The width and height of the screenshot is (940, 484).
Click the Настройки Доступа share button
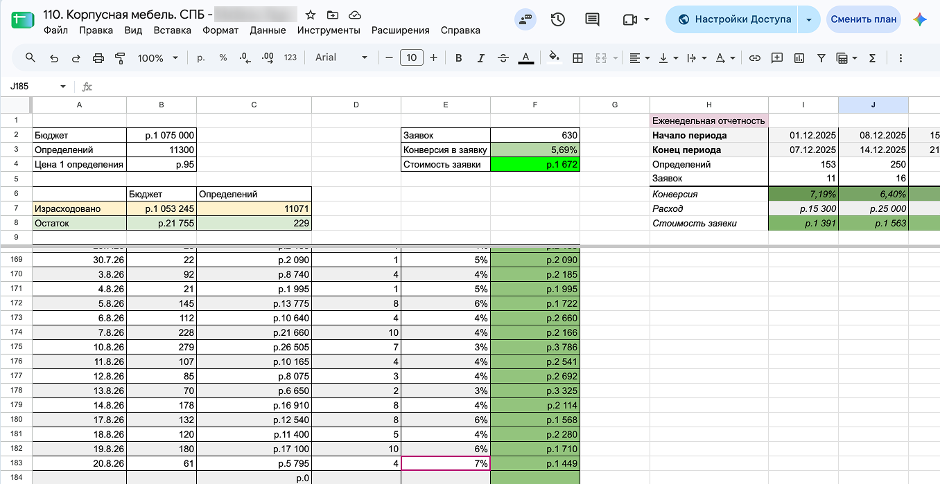(x=732, y=19)
